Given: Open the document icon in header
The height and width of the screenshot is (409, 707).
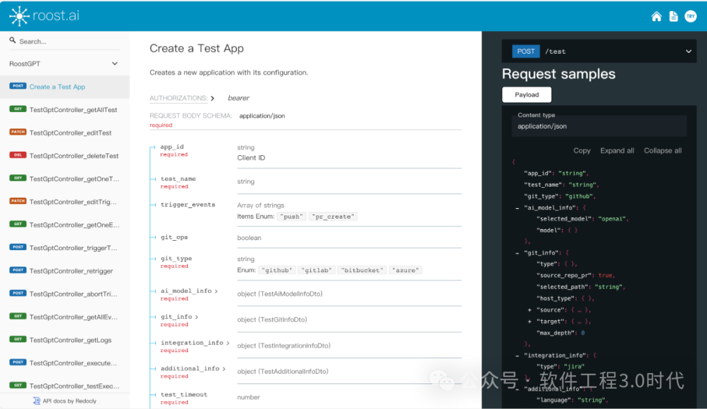Looking at the screenshot, I should click(673, 16).
